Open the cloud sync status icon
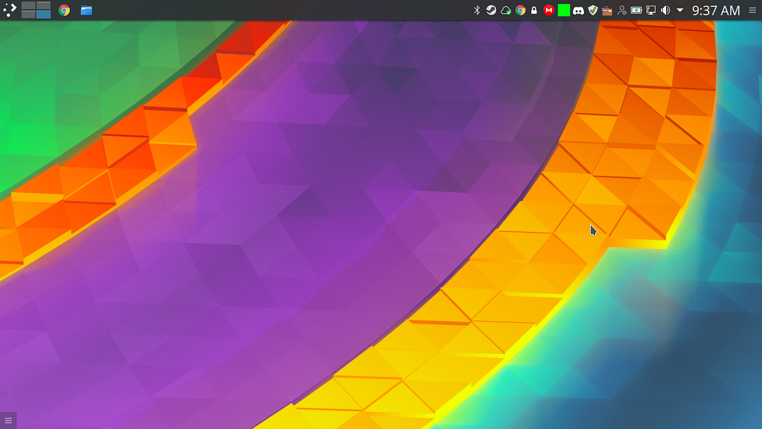The image size is (762, 429). coord(506,10)
